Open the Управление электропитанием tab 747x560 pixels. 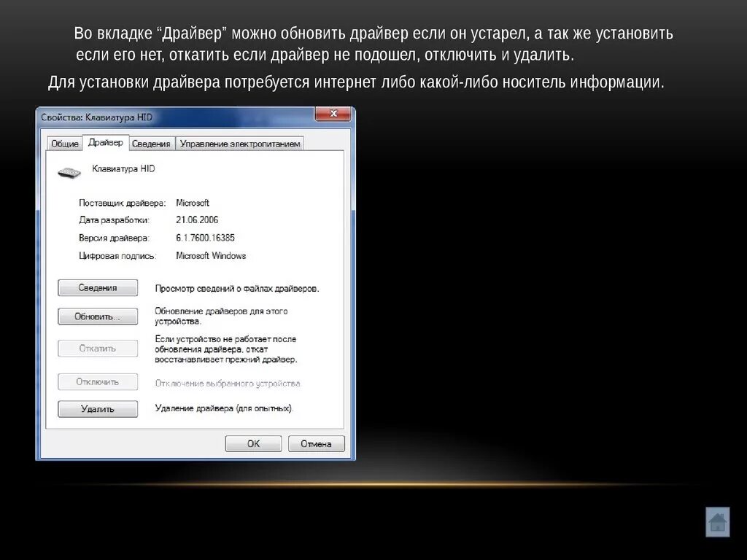coord(241,144)
